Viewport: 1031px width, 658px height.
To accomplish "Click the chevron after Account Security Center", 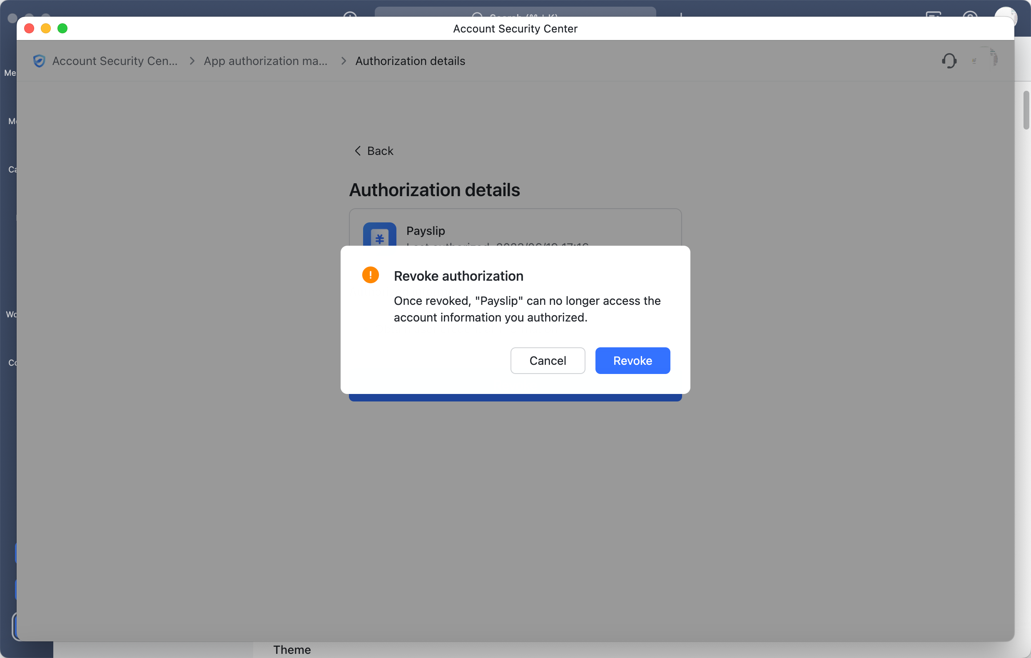I will point(192,61).
